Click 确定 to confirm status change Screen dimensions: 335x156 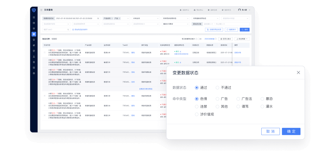tap(291, 132)
